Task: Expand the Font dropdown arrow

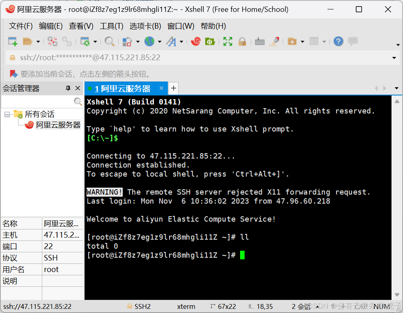Action: click(181, 41)
